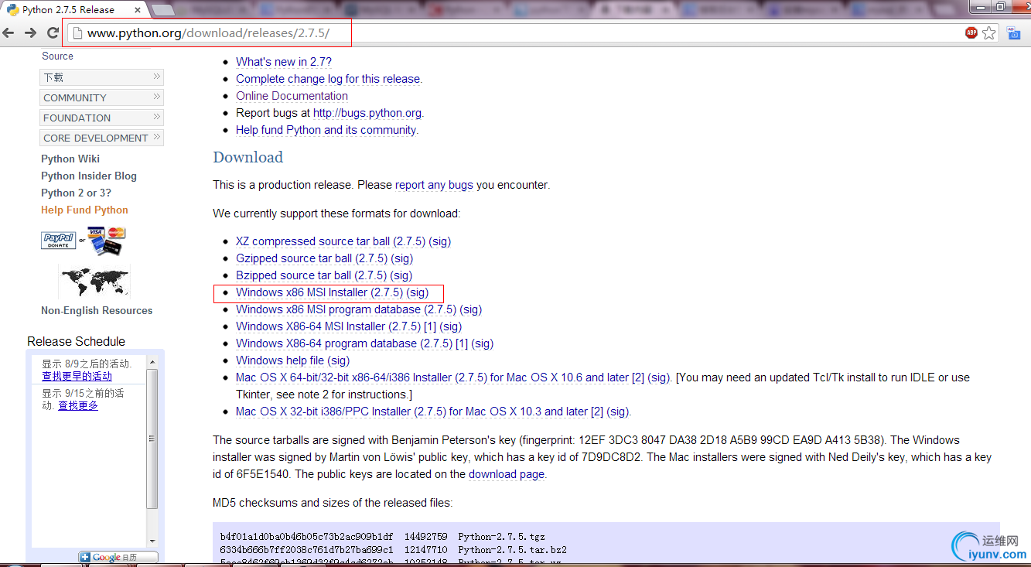Click the Release Schedule scroll down arrow

pos(152,541)
